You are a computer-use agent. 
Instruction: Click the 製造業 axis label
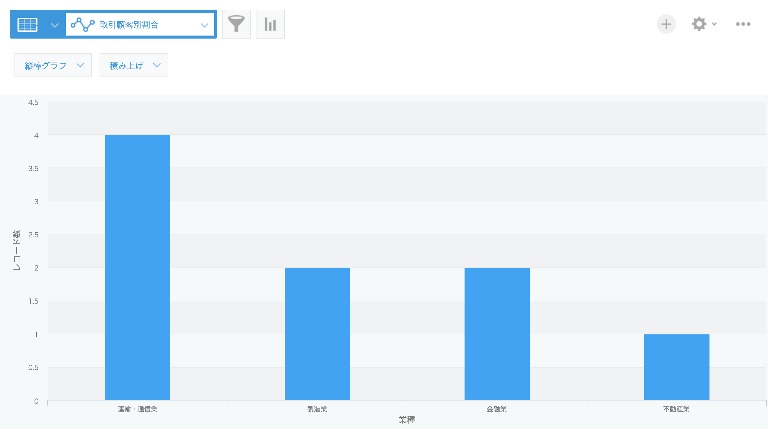coord(317,409)
